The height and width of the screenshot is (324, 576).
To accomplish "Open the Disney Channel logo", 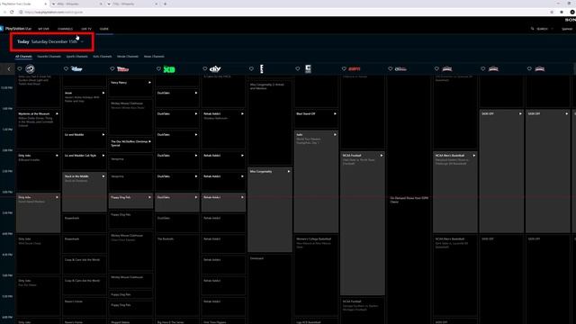I will (76, 68).
